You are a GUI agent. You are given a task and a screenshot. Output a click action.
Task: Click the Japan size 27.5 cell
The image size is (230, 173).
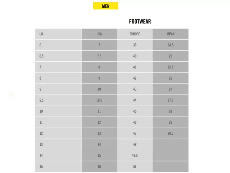tap(171, 100)
